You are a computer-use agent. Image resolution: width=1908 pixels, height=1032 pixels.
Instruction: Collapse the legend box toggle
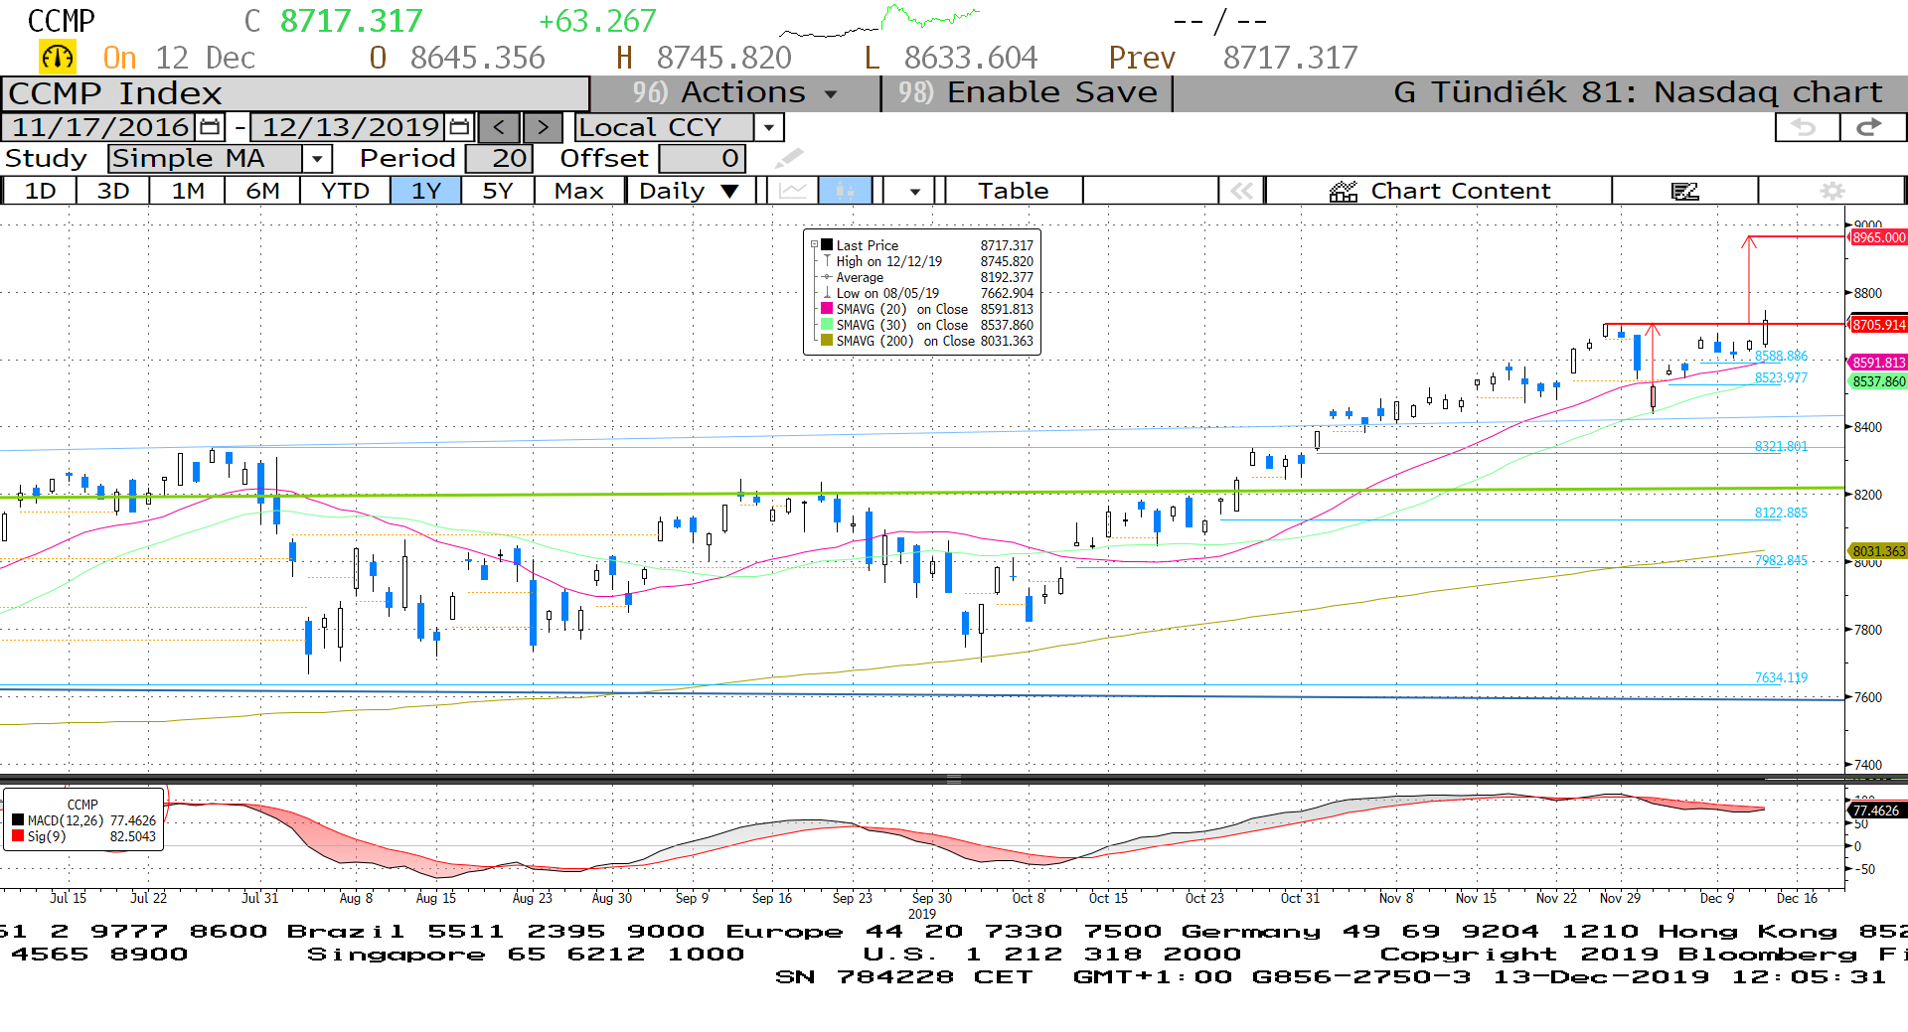pyautogui.click(x=814, y=244)
